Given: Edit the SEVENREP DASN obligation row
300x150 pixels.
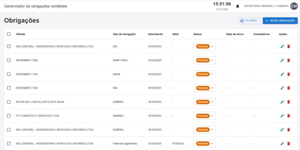Looking at the screenshot, I should pyautogui.click(x=282, y=74).
